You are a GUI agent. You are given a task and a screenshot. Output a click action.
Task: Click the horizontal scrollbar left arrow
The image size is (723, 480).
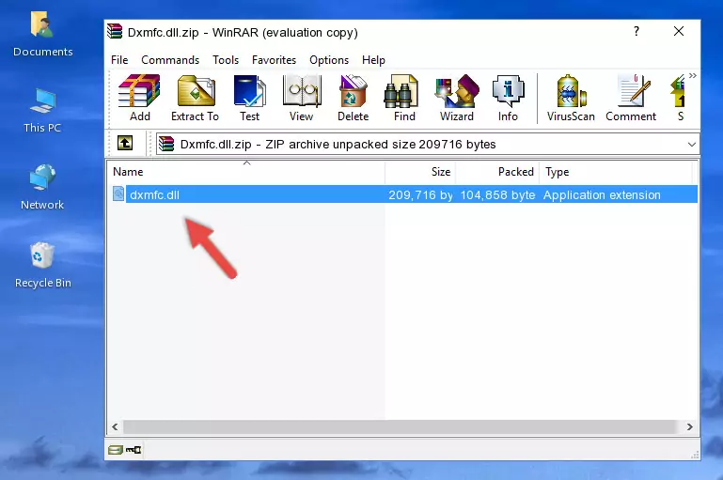click(x=116, y=426)
